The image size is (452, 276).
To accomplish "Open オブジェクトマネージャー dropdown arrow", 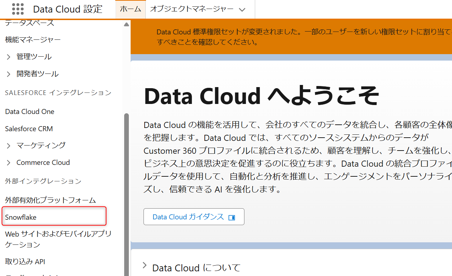I will pos(242,10).
